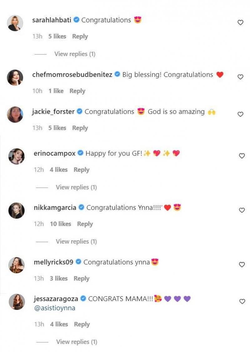Visit the nikkamgarcia username profile
The image size is (250, 352).
click(x=55, y=207)
